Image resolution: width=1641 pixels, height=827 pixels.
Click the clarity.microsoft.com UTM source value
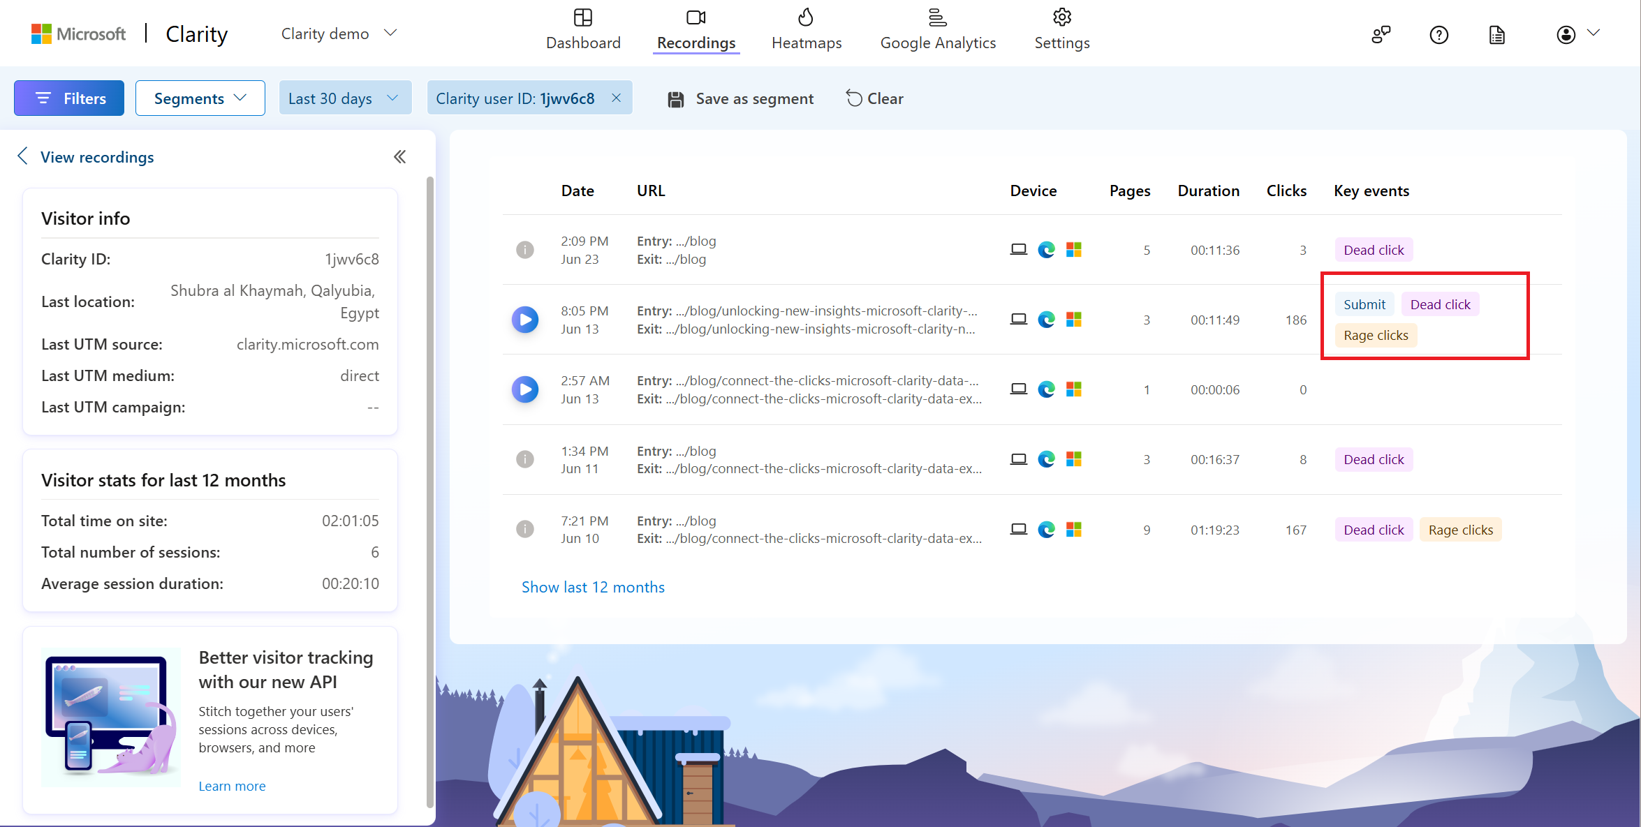tap(307, 344)
